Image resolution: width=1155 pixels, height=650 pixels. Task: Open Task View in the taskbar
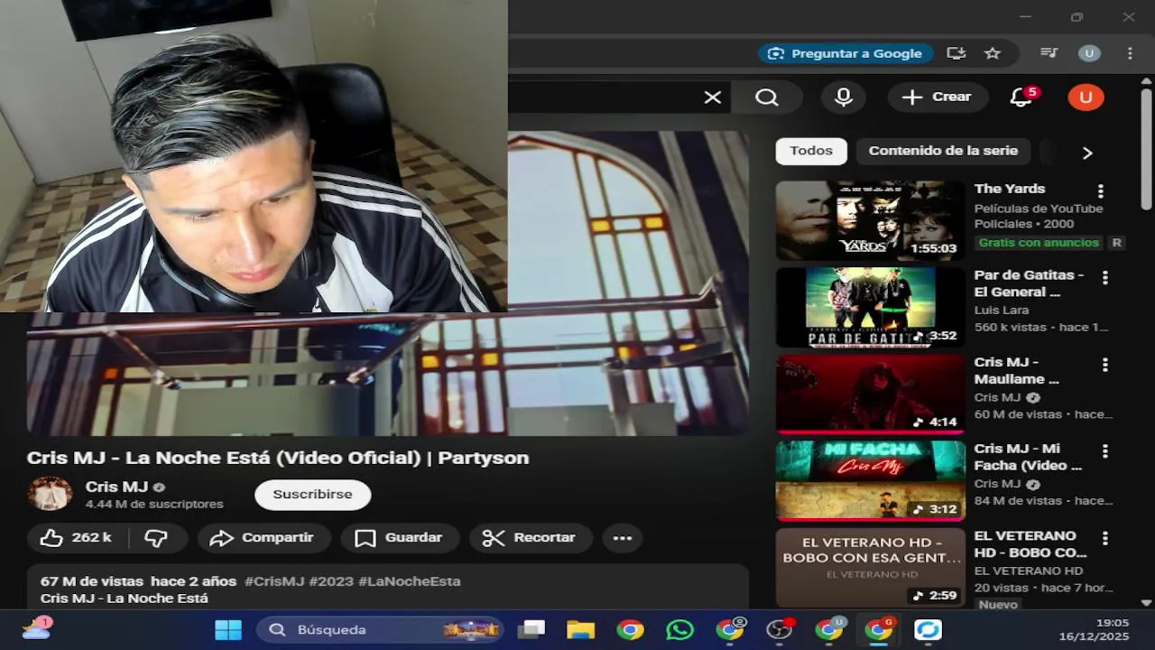531,630
